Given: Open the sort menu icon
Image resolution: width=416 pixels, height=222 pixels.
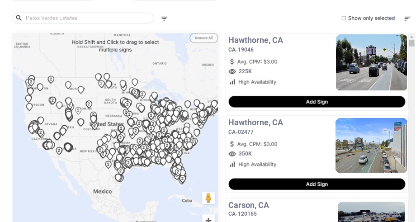Looking at the screenshot, I should click(x=407, y=19).
